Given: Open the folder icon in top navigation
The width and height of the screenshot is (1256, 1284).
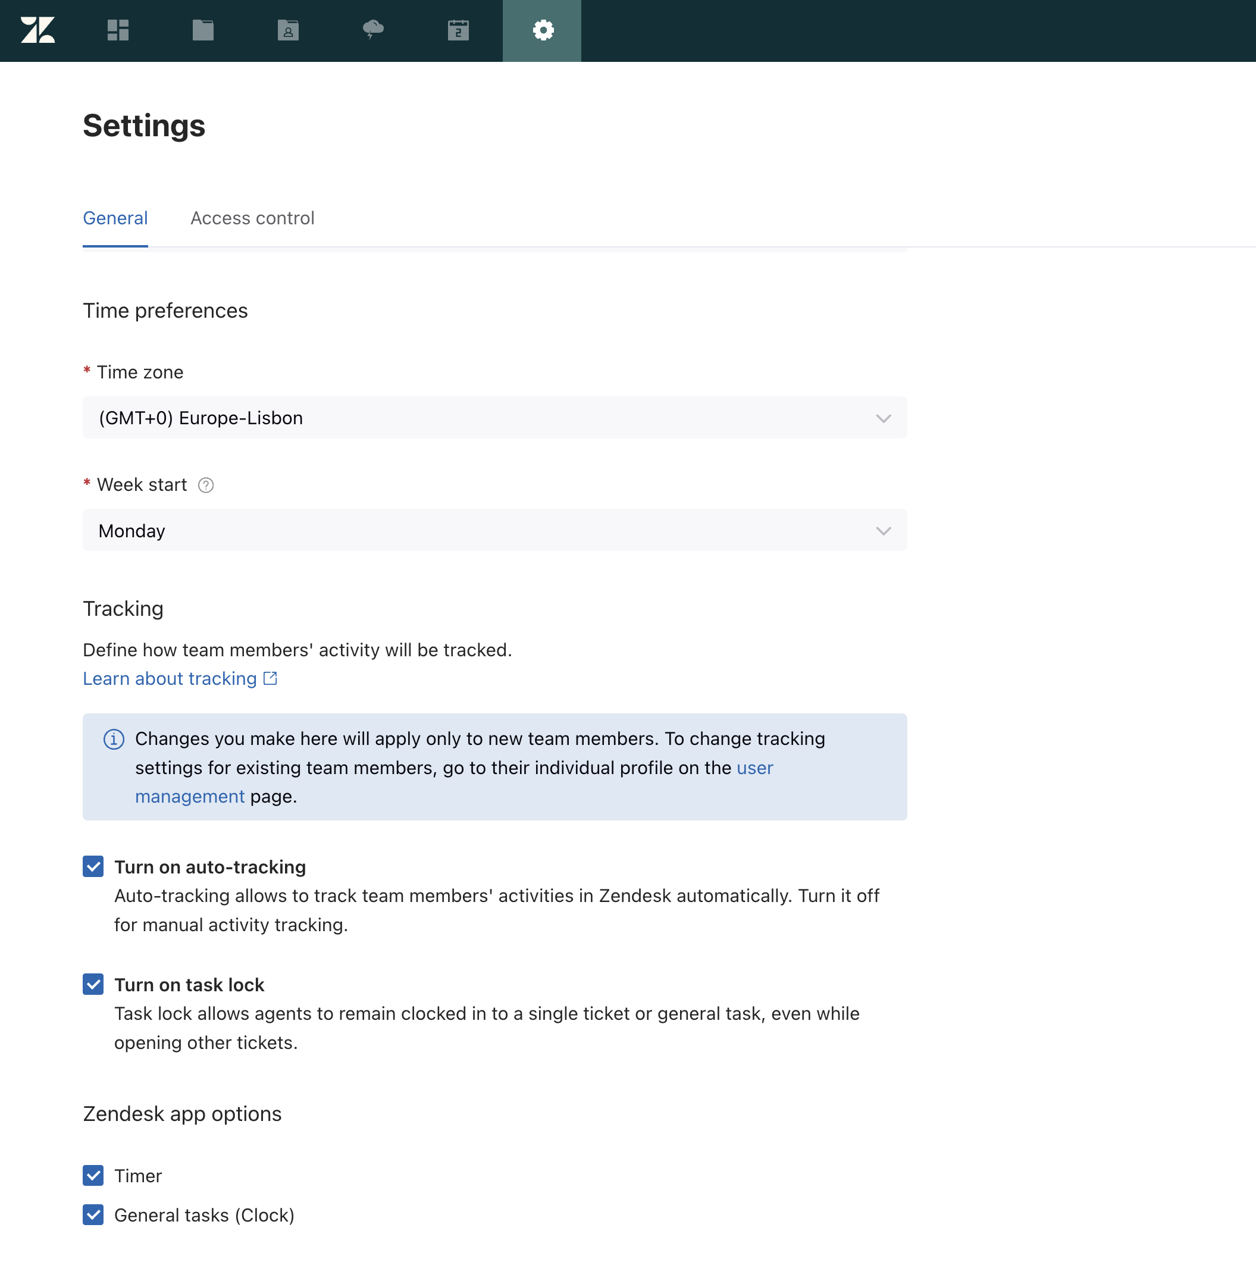Looking at the screenshot, I should [203, 30].
